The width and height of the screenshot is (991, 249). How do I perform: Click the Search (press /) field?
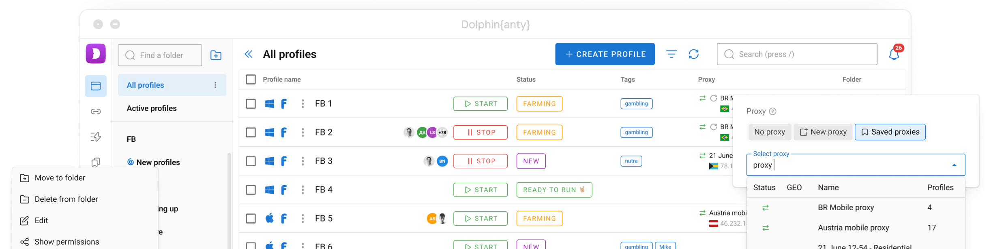point(797,54)
